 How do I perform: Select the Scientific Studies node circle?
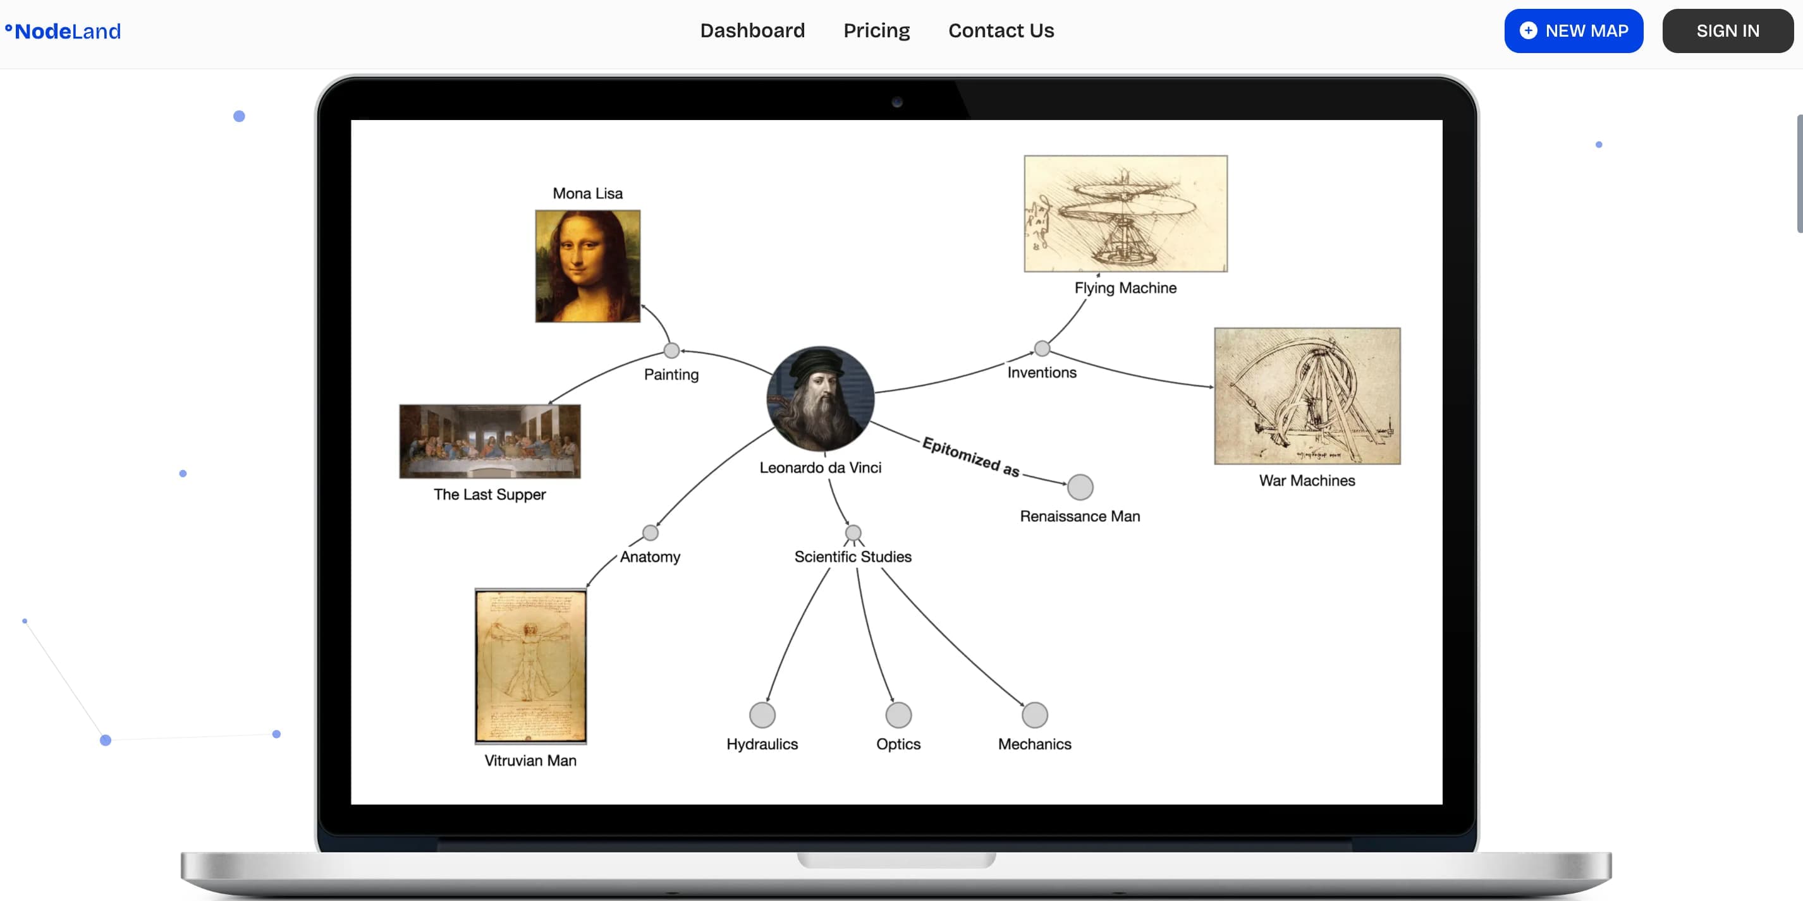tap(852, 533)
